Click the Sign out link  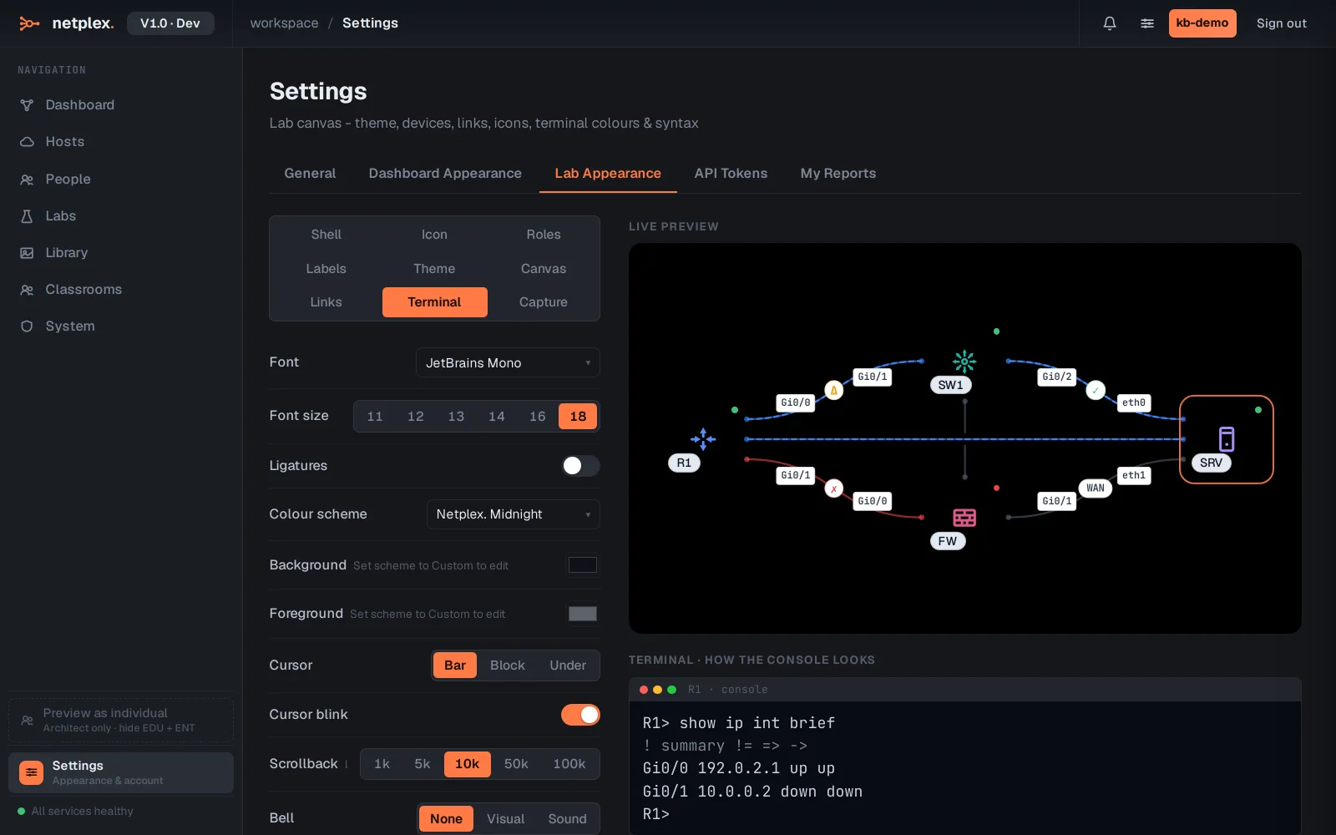tap(1282, 23)
